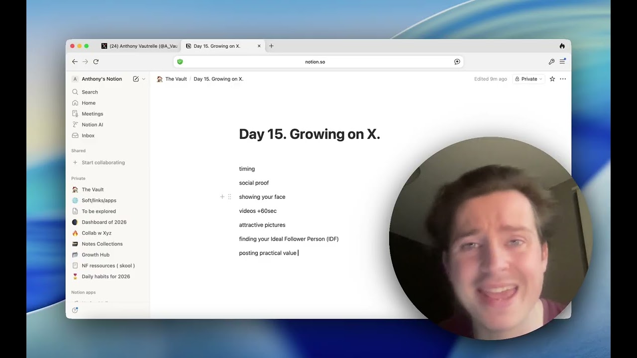637x358 pixels.
Task: Favorite the page with the star icon
Action: tap(552, 79)
